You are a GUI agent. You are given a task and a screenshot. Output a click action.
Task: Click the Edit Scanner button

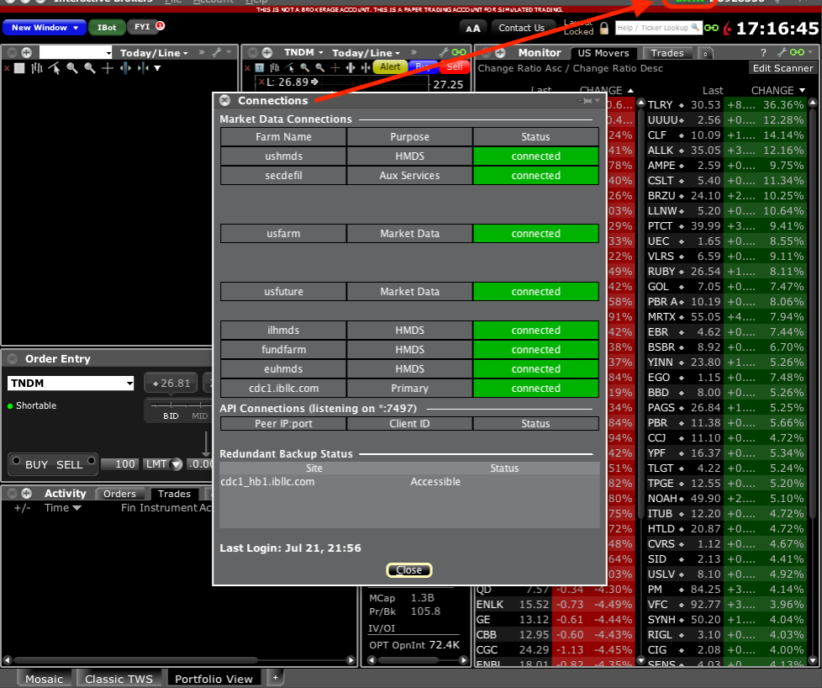(782, 68)
